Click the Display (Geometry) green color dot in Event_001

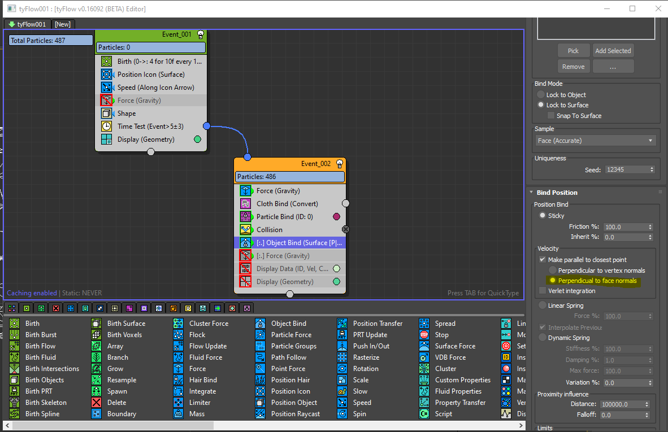point(198,139)
